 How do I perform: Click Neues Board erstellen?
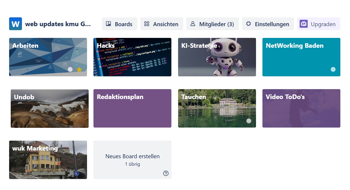[x=132, y=156]
